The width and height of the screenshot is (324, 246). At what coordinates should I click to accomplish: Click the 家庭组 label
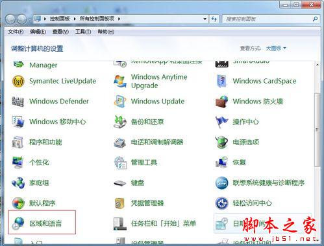pyautogui.click(x=39, y=183)
